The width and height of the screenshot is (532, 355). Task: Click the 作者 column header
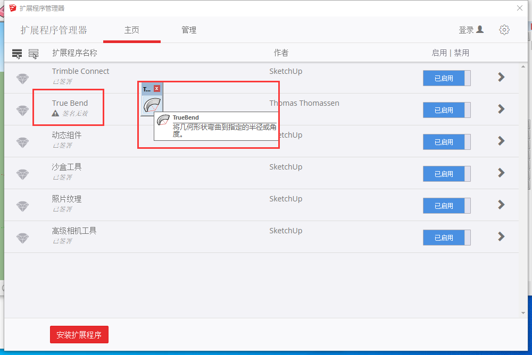pyautogui.click(x=281, y=53)
